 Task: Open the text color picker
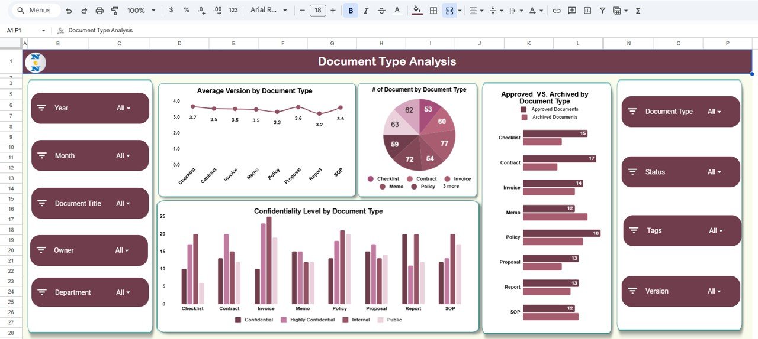point(397,11)
